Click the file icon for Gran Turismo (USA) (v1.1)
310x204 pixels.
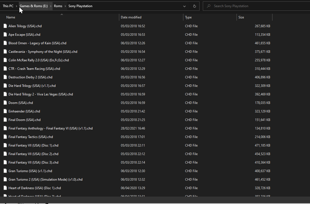point(5,171)
